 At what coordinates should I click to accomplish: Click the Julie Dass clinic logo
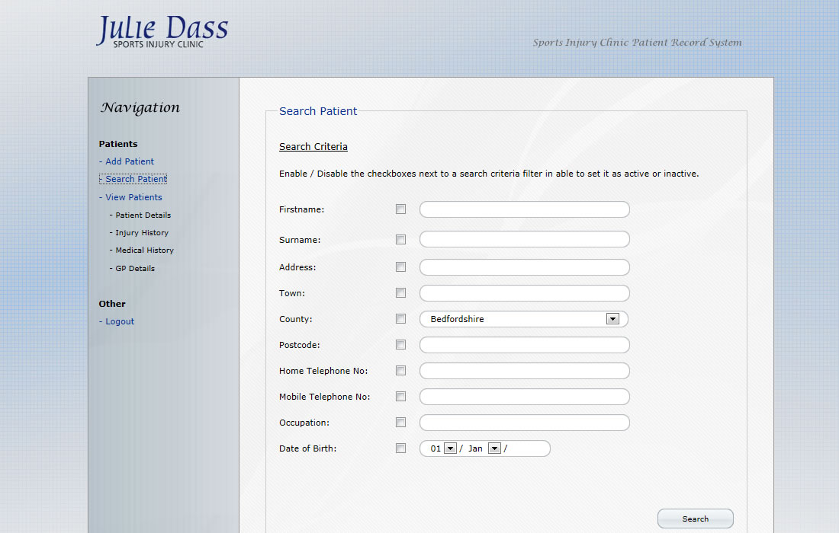[162, 32]
